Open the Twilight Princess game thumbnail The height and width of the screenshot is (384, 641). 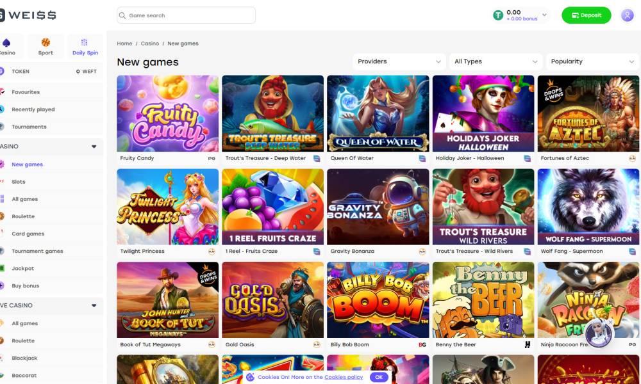click(x=167, y=207)
